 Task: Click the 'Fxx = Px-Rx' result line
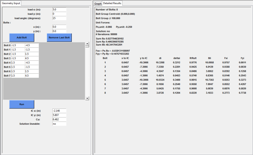tap(113, 51)
